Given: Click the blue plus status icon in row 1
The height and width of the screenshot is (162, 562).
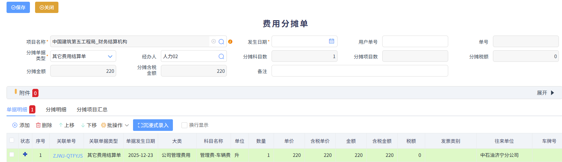Looking at the screenshot, I should (25, 154).
